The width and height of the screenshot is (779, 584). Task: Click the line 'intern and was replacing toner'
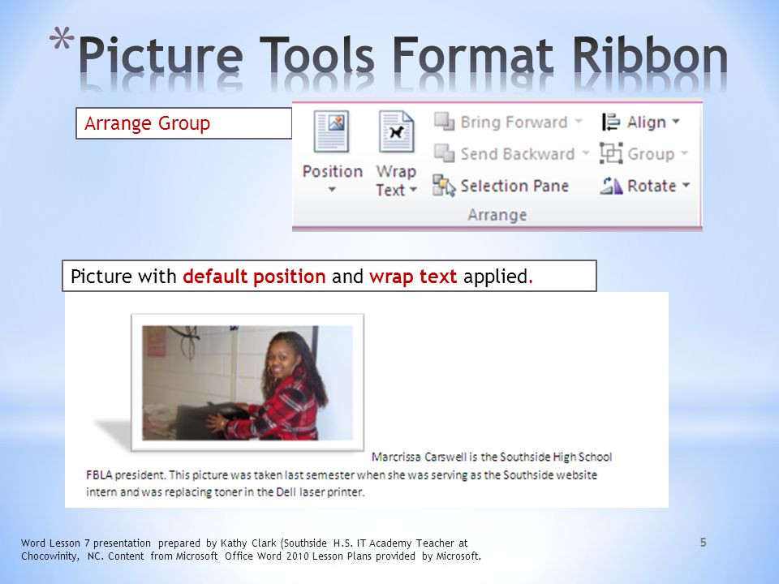(225, 492)
